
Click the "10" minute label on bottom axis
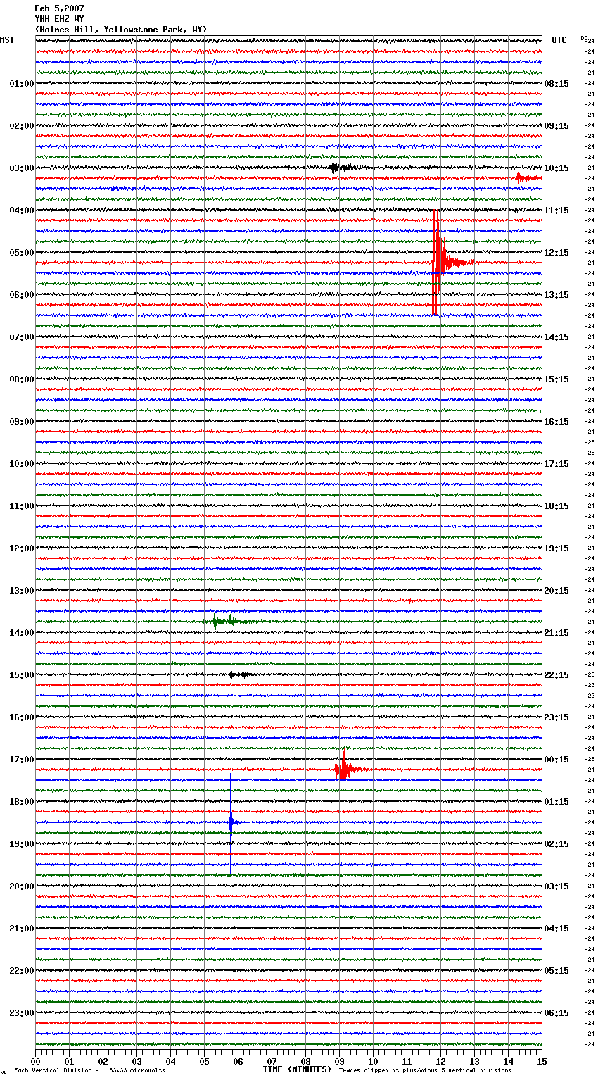tap(373, 1061)
